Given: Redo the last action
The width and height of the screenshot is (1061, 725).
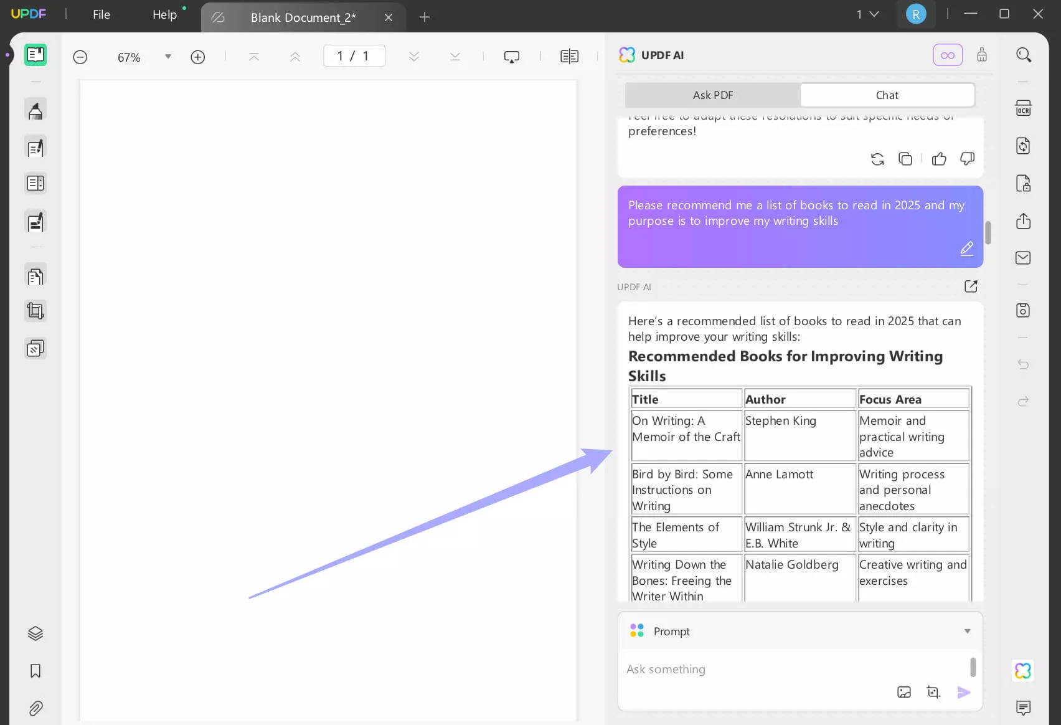Looking at the screenshot, I should (x=1024, y=401).
